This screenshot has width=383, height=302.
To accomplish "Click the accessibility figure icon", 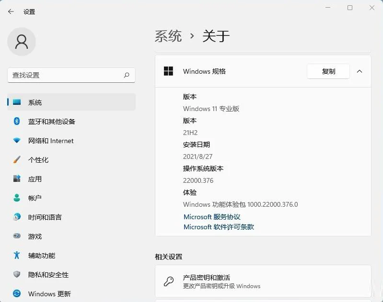I will pyautogui.click(x=17, y=255).
